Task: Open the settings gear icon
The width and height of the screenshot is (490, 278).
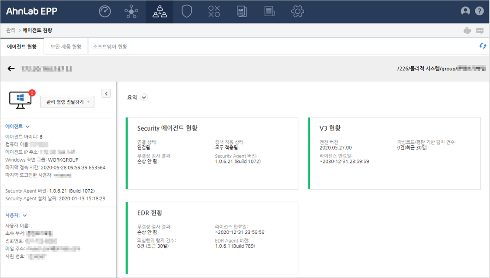Action: click(x=297, y=12)
